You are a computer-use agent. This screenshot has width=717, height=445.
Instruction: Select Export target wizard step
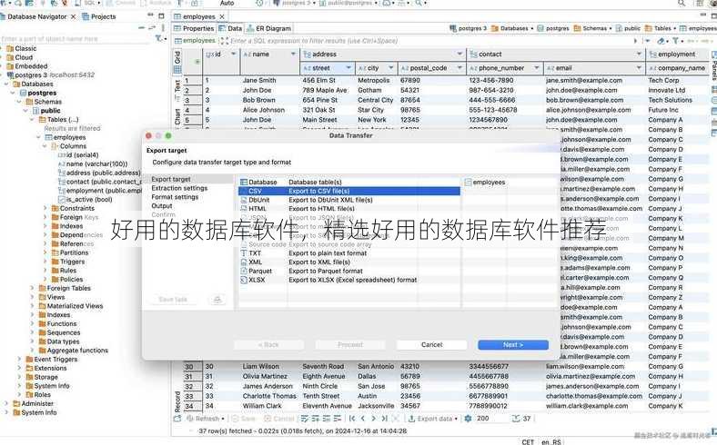click(171, 180)
